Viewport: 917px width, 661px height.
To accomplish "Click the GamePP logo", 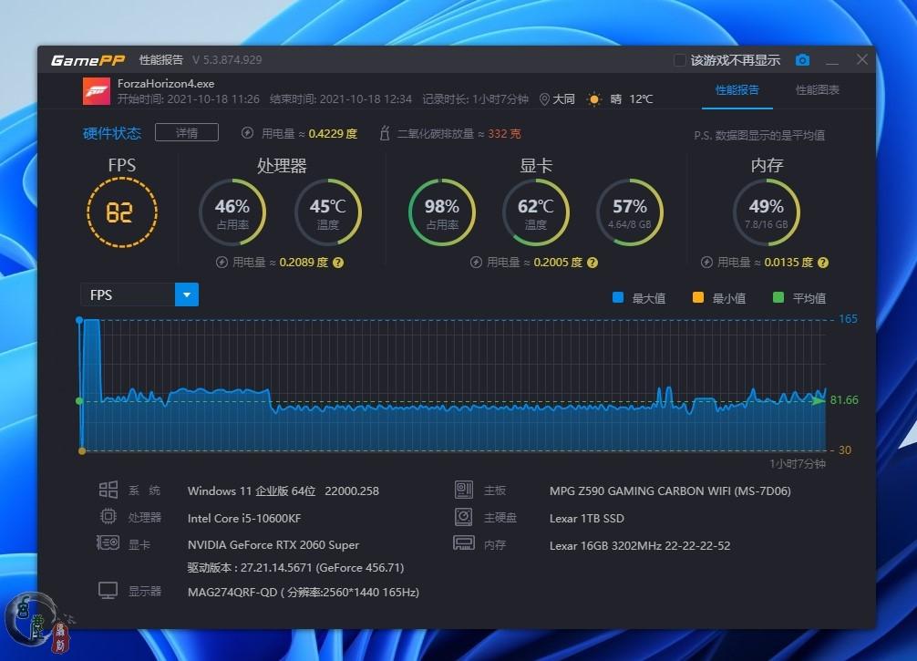I will click(x=88, y=60).
